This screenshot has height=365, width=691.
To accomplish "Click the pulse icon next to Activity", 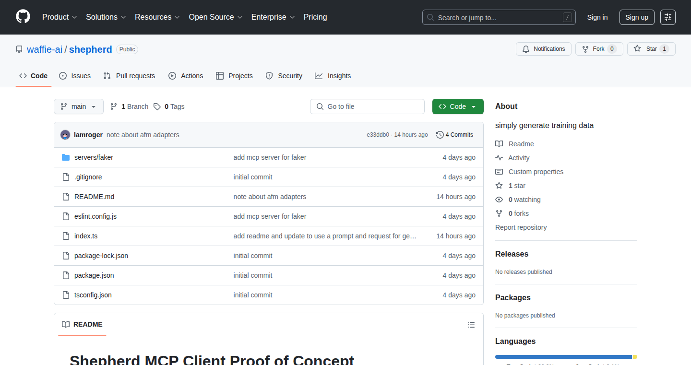I will coord(499,158).
